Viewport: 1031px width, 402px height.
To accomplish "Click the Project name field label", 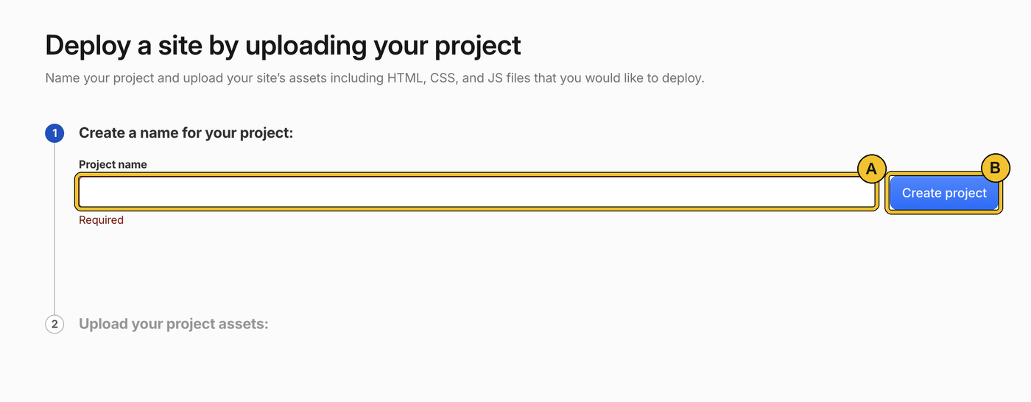I will click(113, 164).
